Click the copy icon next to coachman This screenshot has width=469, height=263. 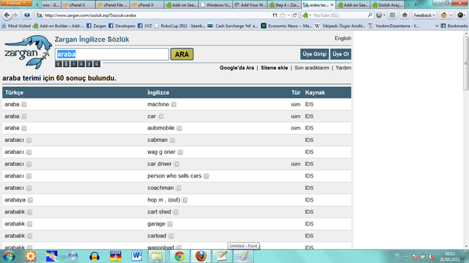pos(178,188)
